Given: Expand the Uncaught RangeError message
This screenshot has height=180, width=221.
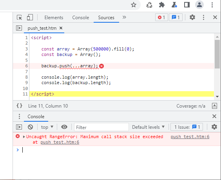Looking at the screenshot, I should [x=24, y=137].
